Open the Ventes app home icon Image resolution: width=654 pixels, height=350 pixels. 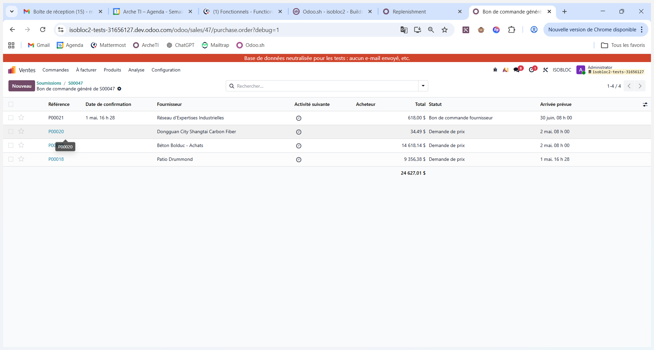(12, 70)
